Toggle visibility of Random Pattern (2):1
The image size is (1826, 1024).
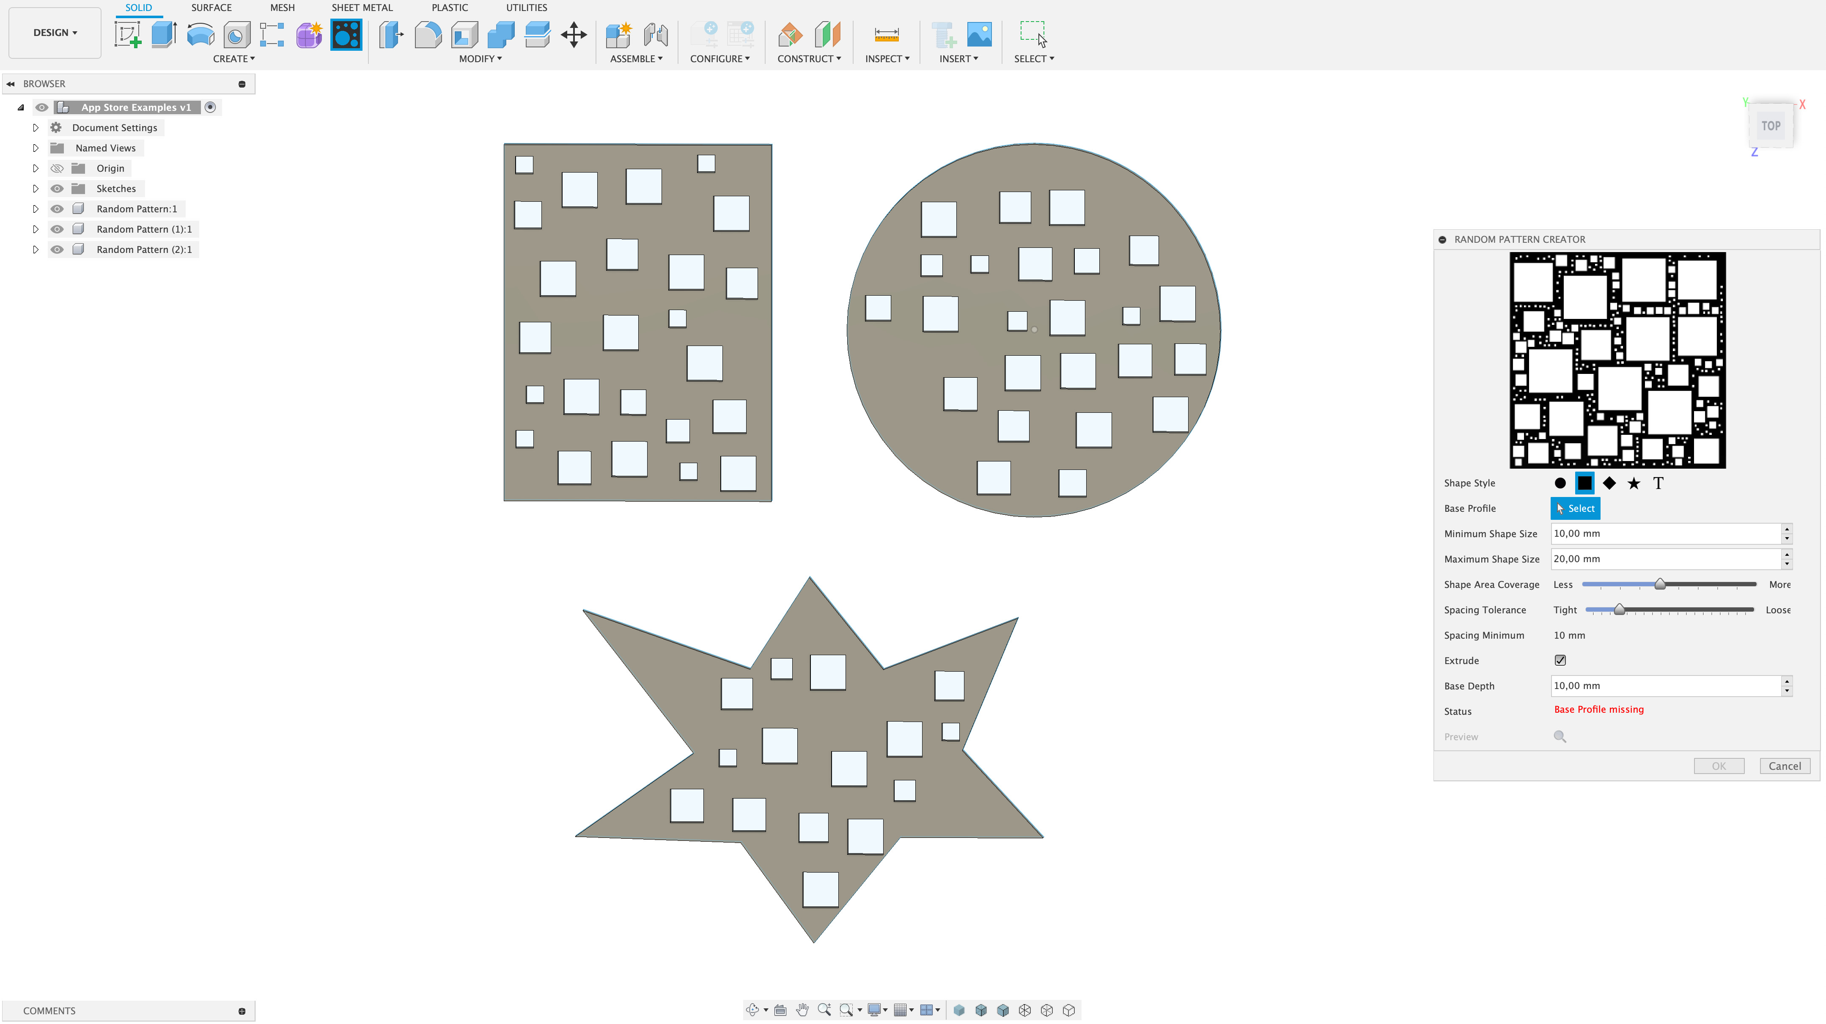coord(58,250)
